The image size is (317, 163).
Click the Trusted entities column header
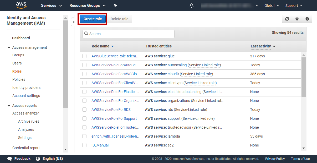(x=159, y=46)
